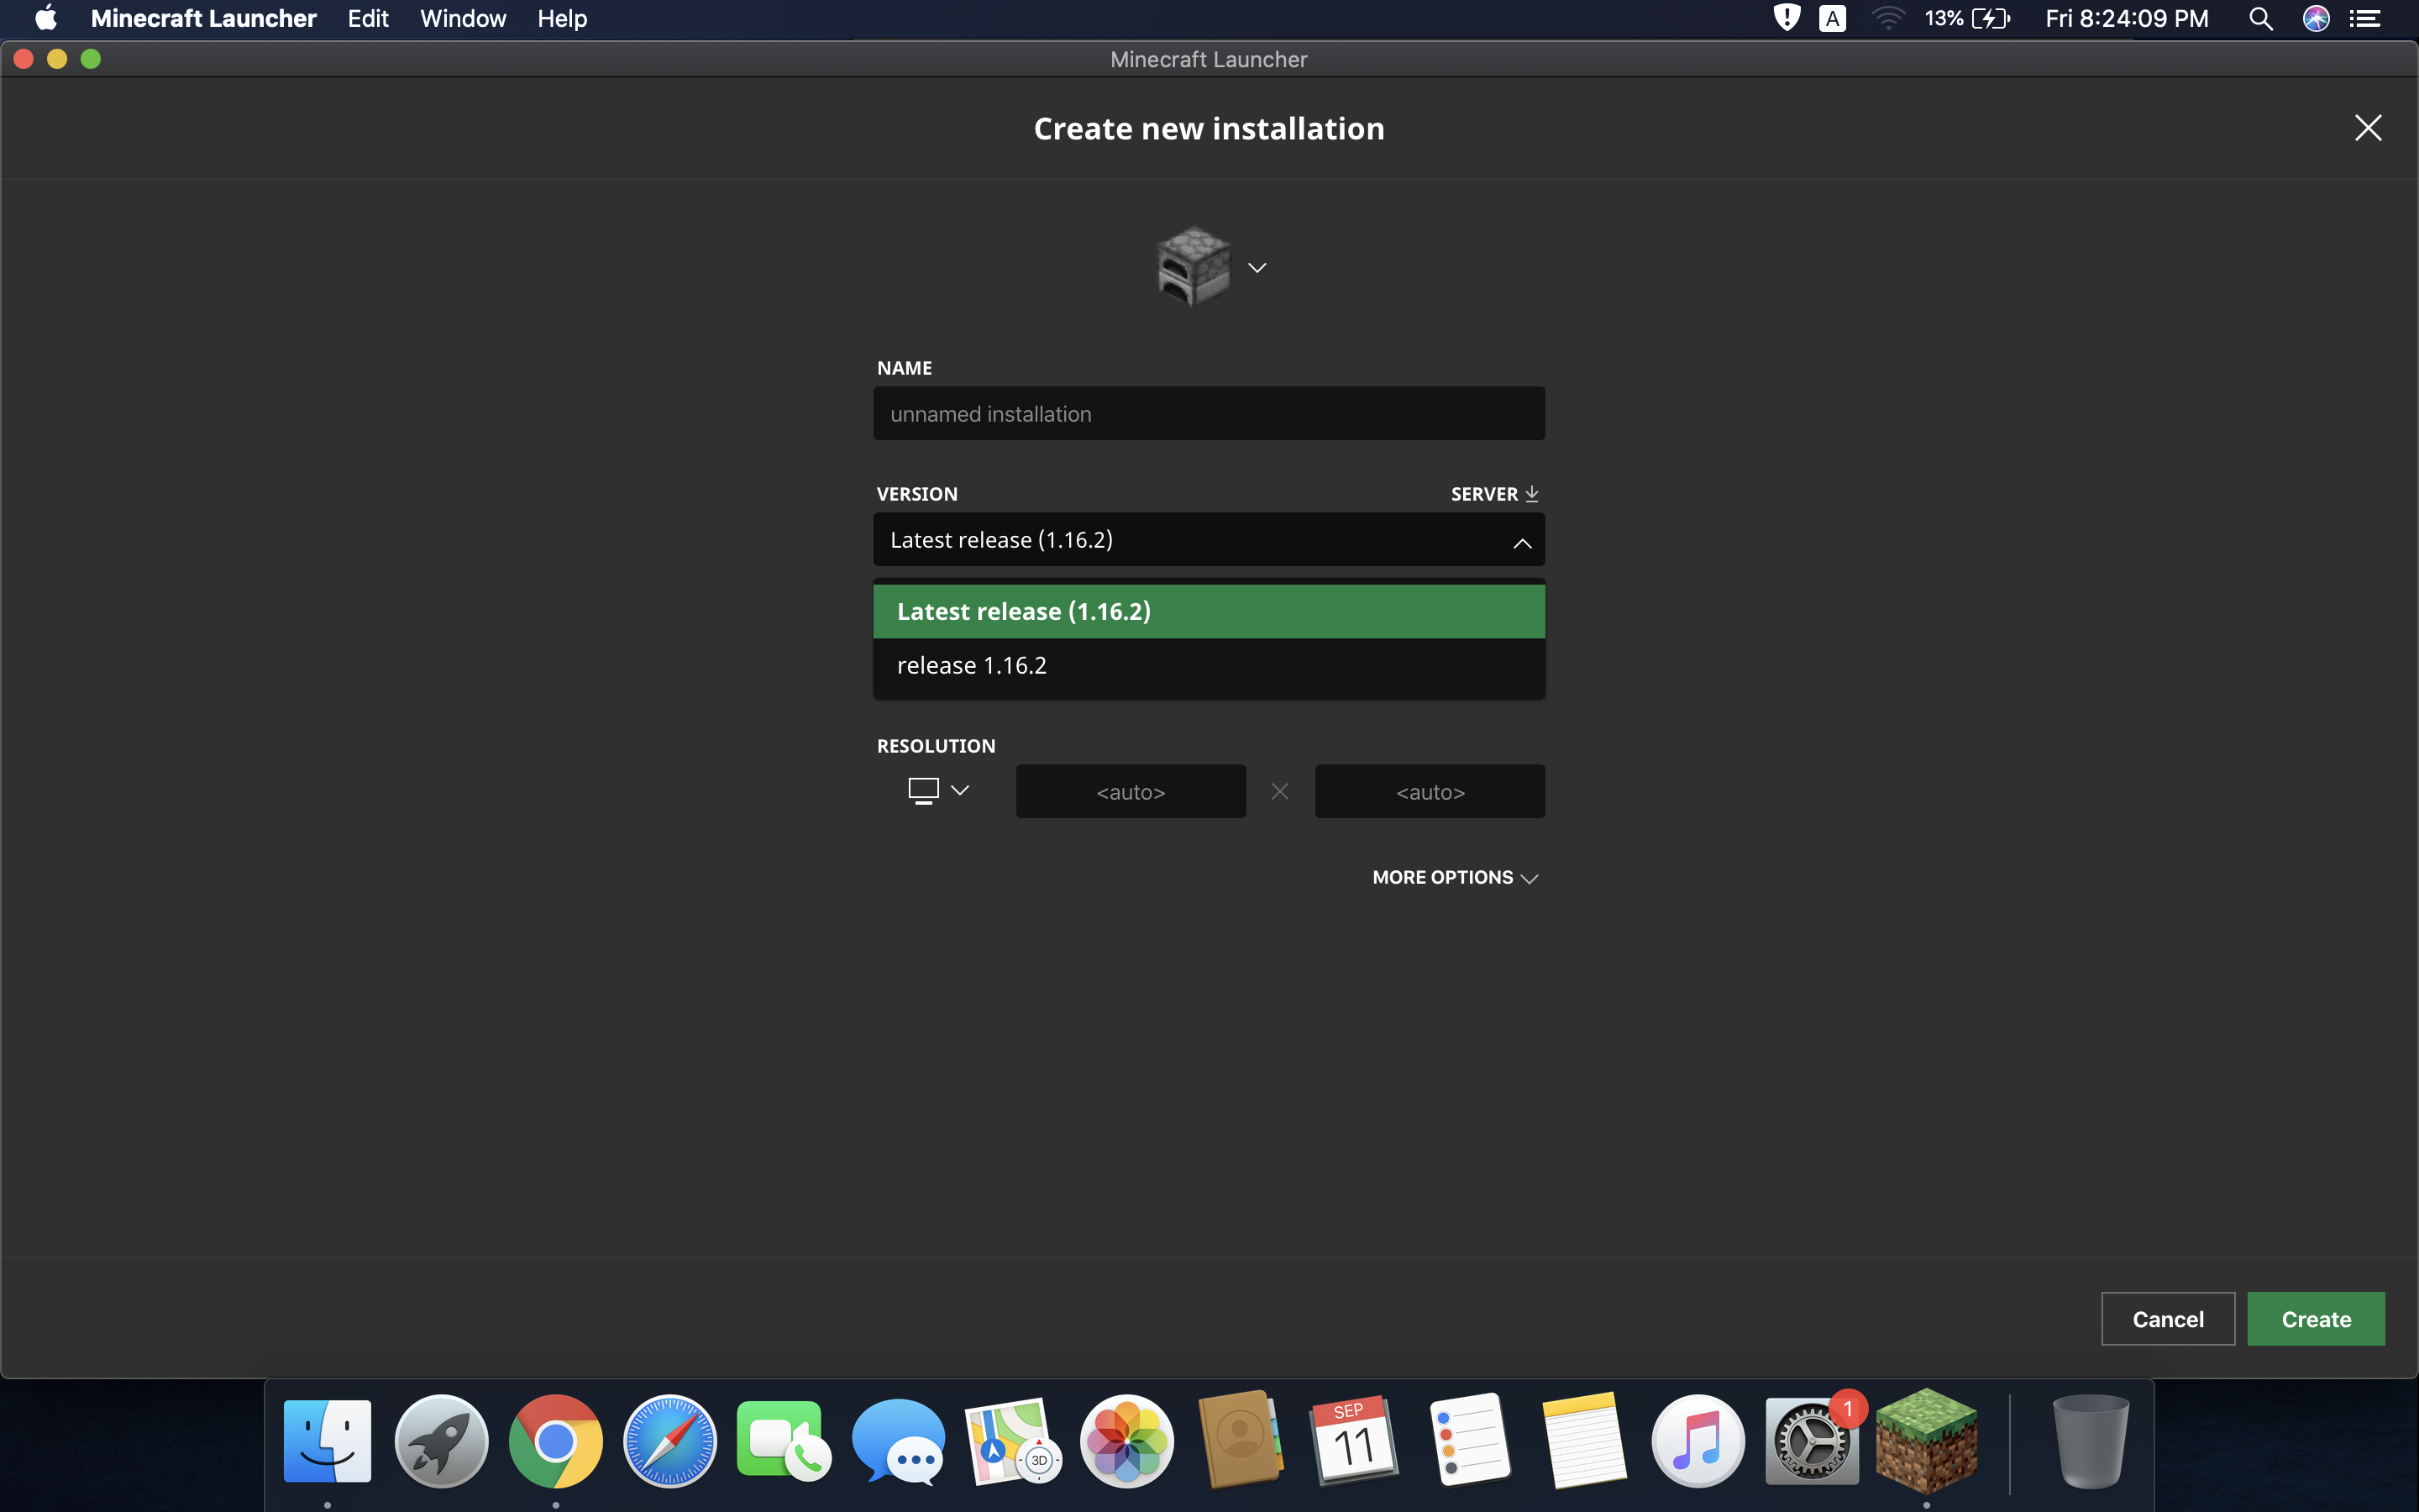Expand MORE OPTIONS section

click(1453, 877)
